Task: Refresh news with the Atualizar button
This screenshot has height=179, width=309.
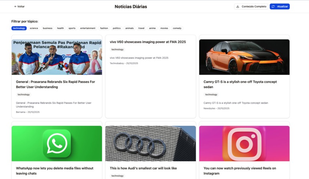Action: coord(279,7)
